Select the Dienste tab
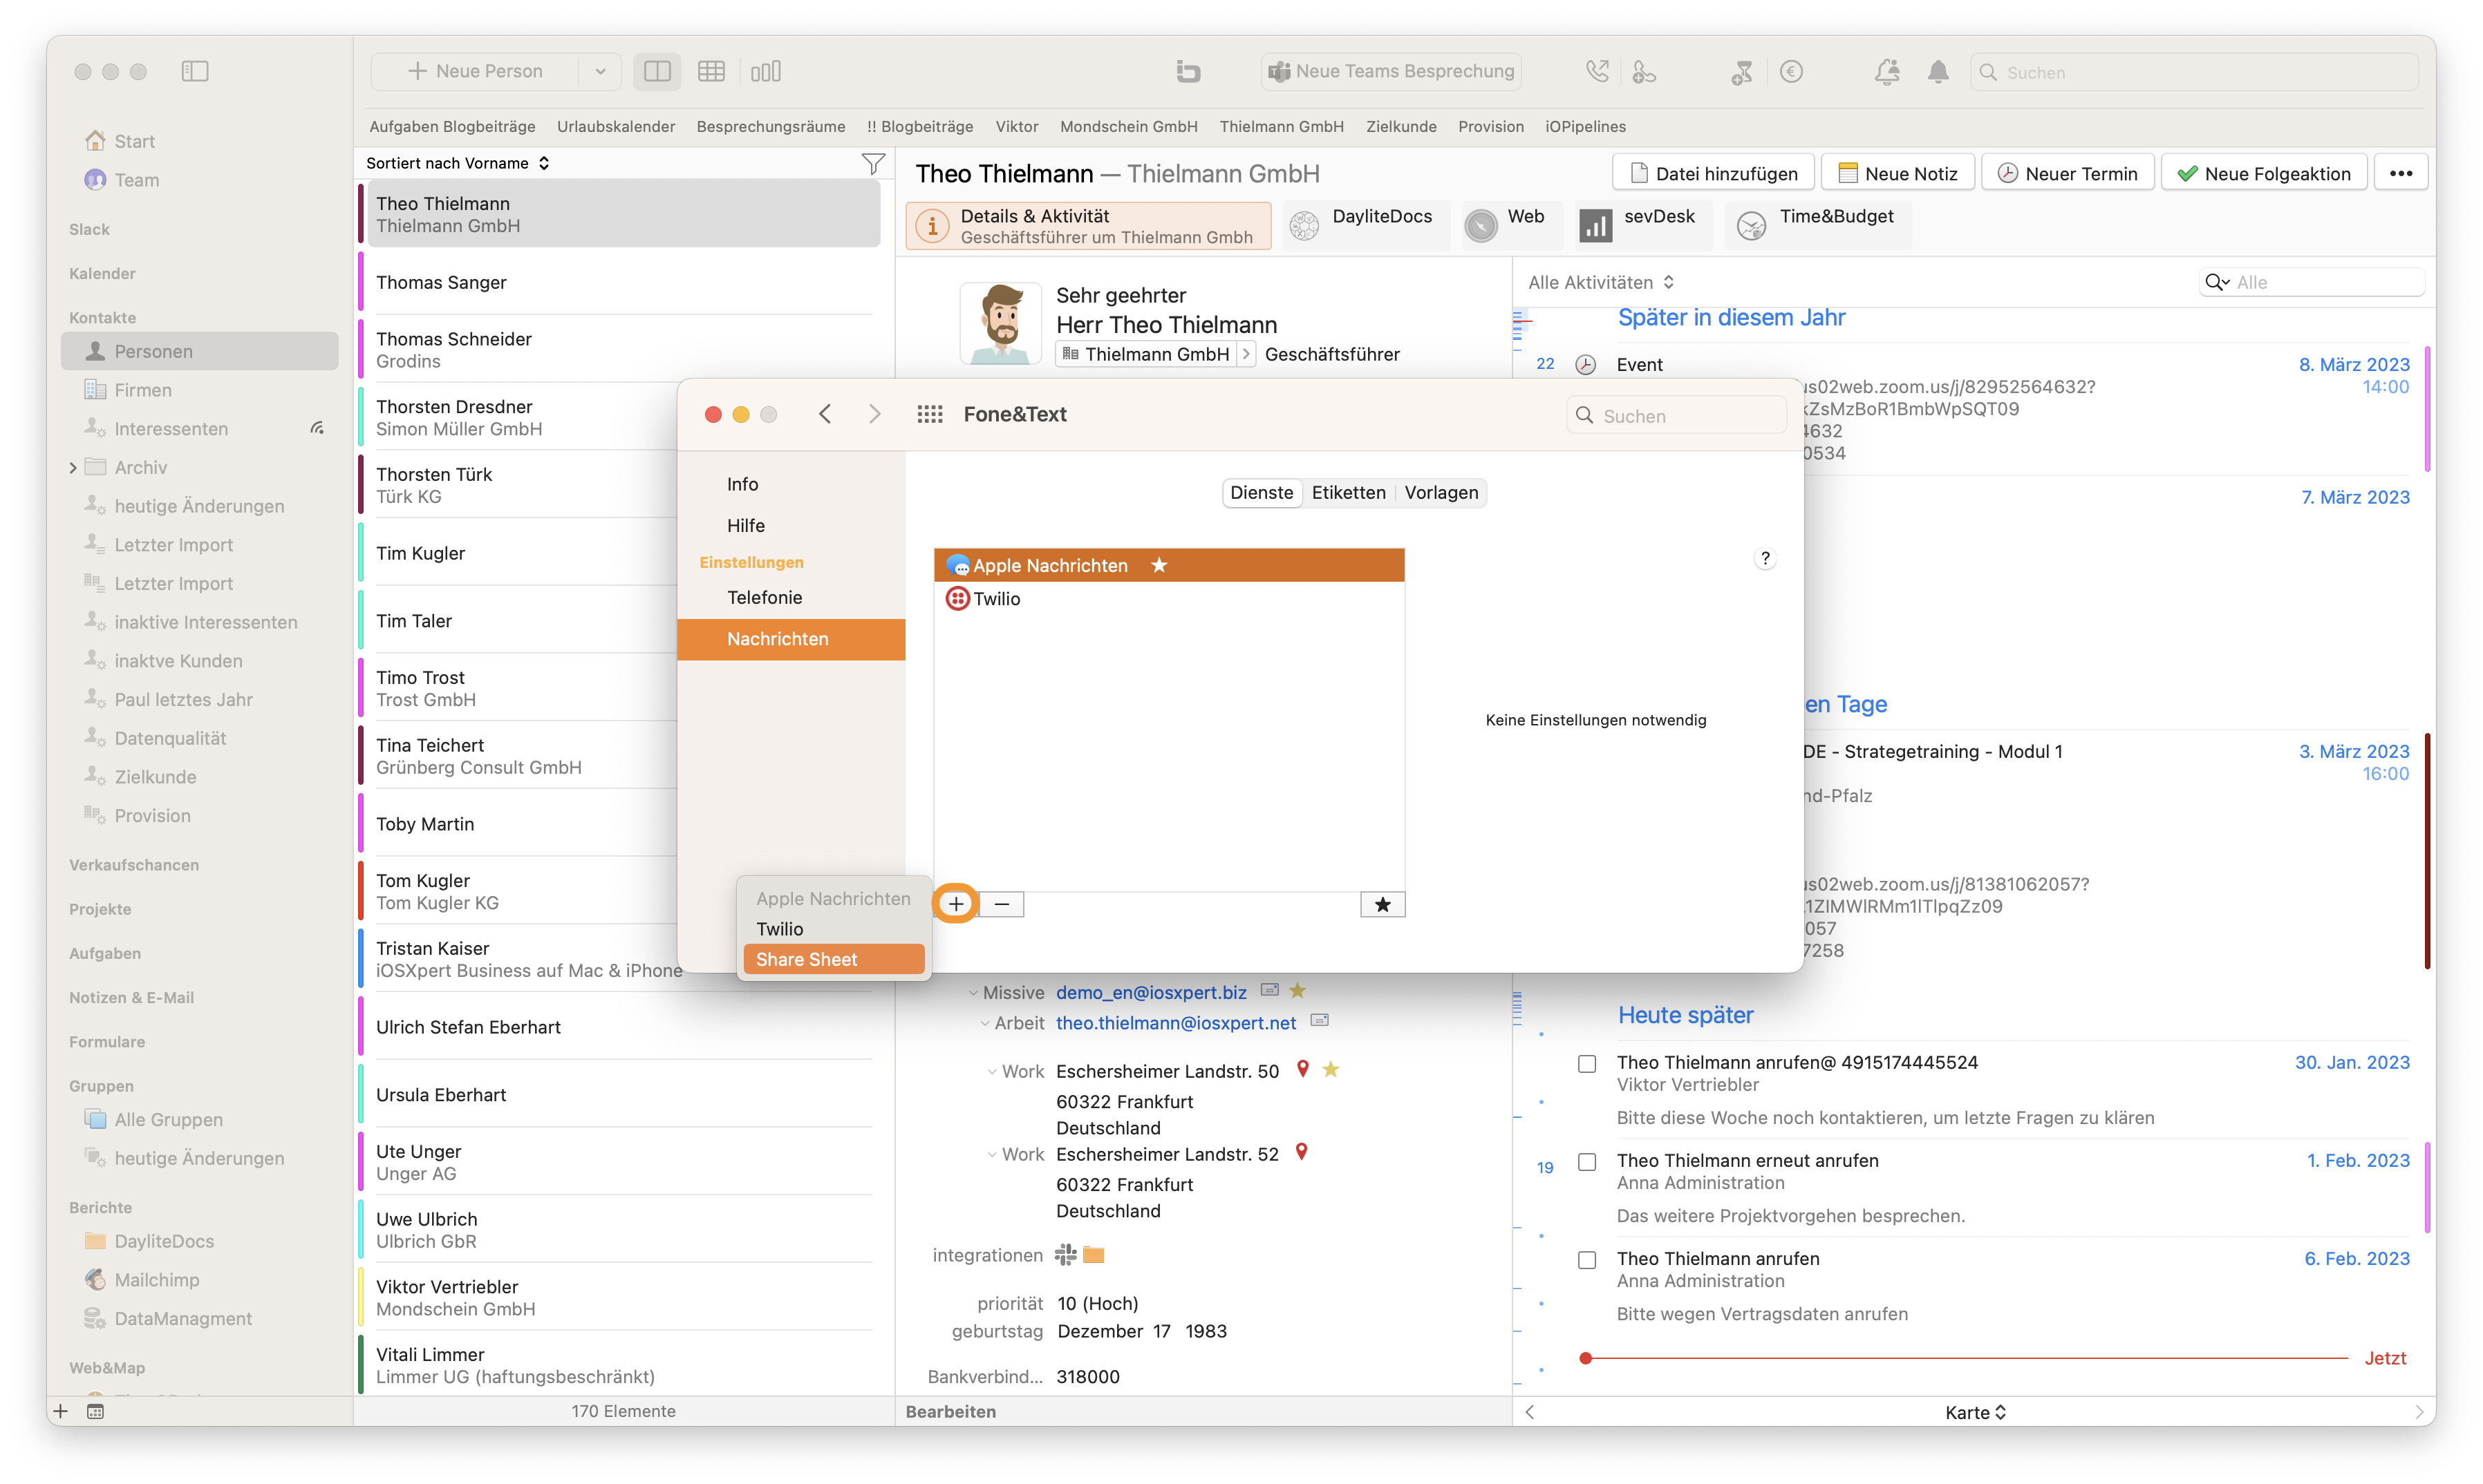Viewport: 2483px width, 1484px height. point(1260,493)
